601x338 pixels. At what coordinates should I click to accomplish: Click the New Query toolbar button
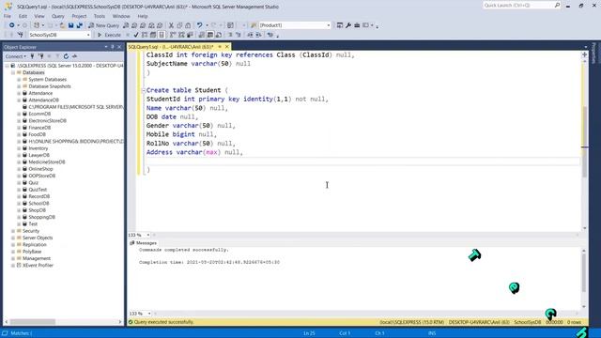[104, 25]
